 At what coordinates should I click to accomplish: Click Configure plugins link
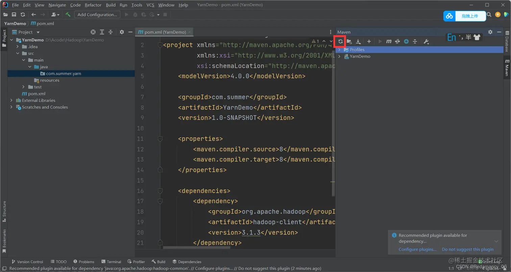[x=417, y=249]
